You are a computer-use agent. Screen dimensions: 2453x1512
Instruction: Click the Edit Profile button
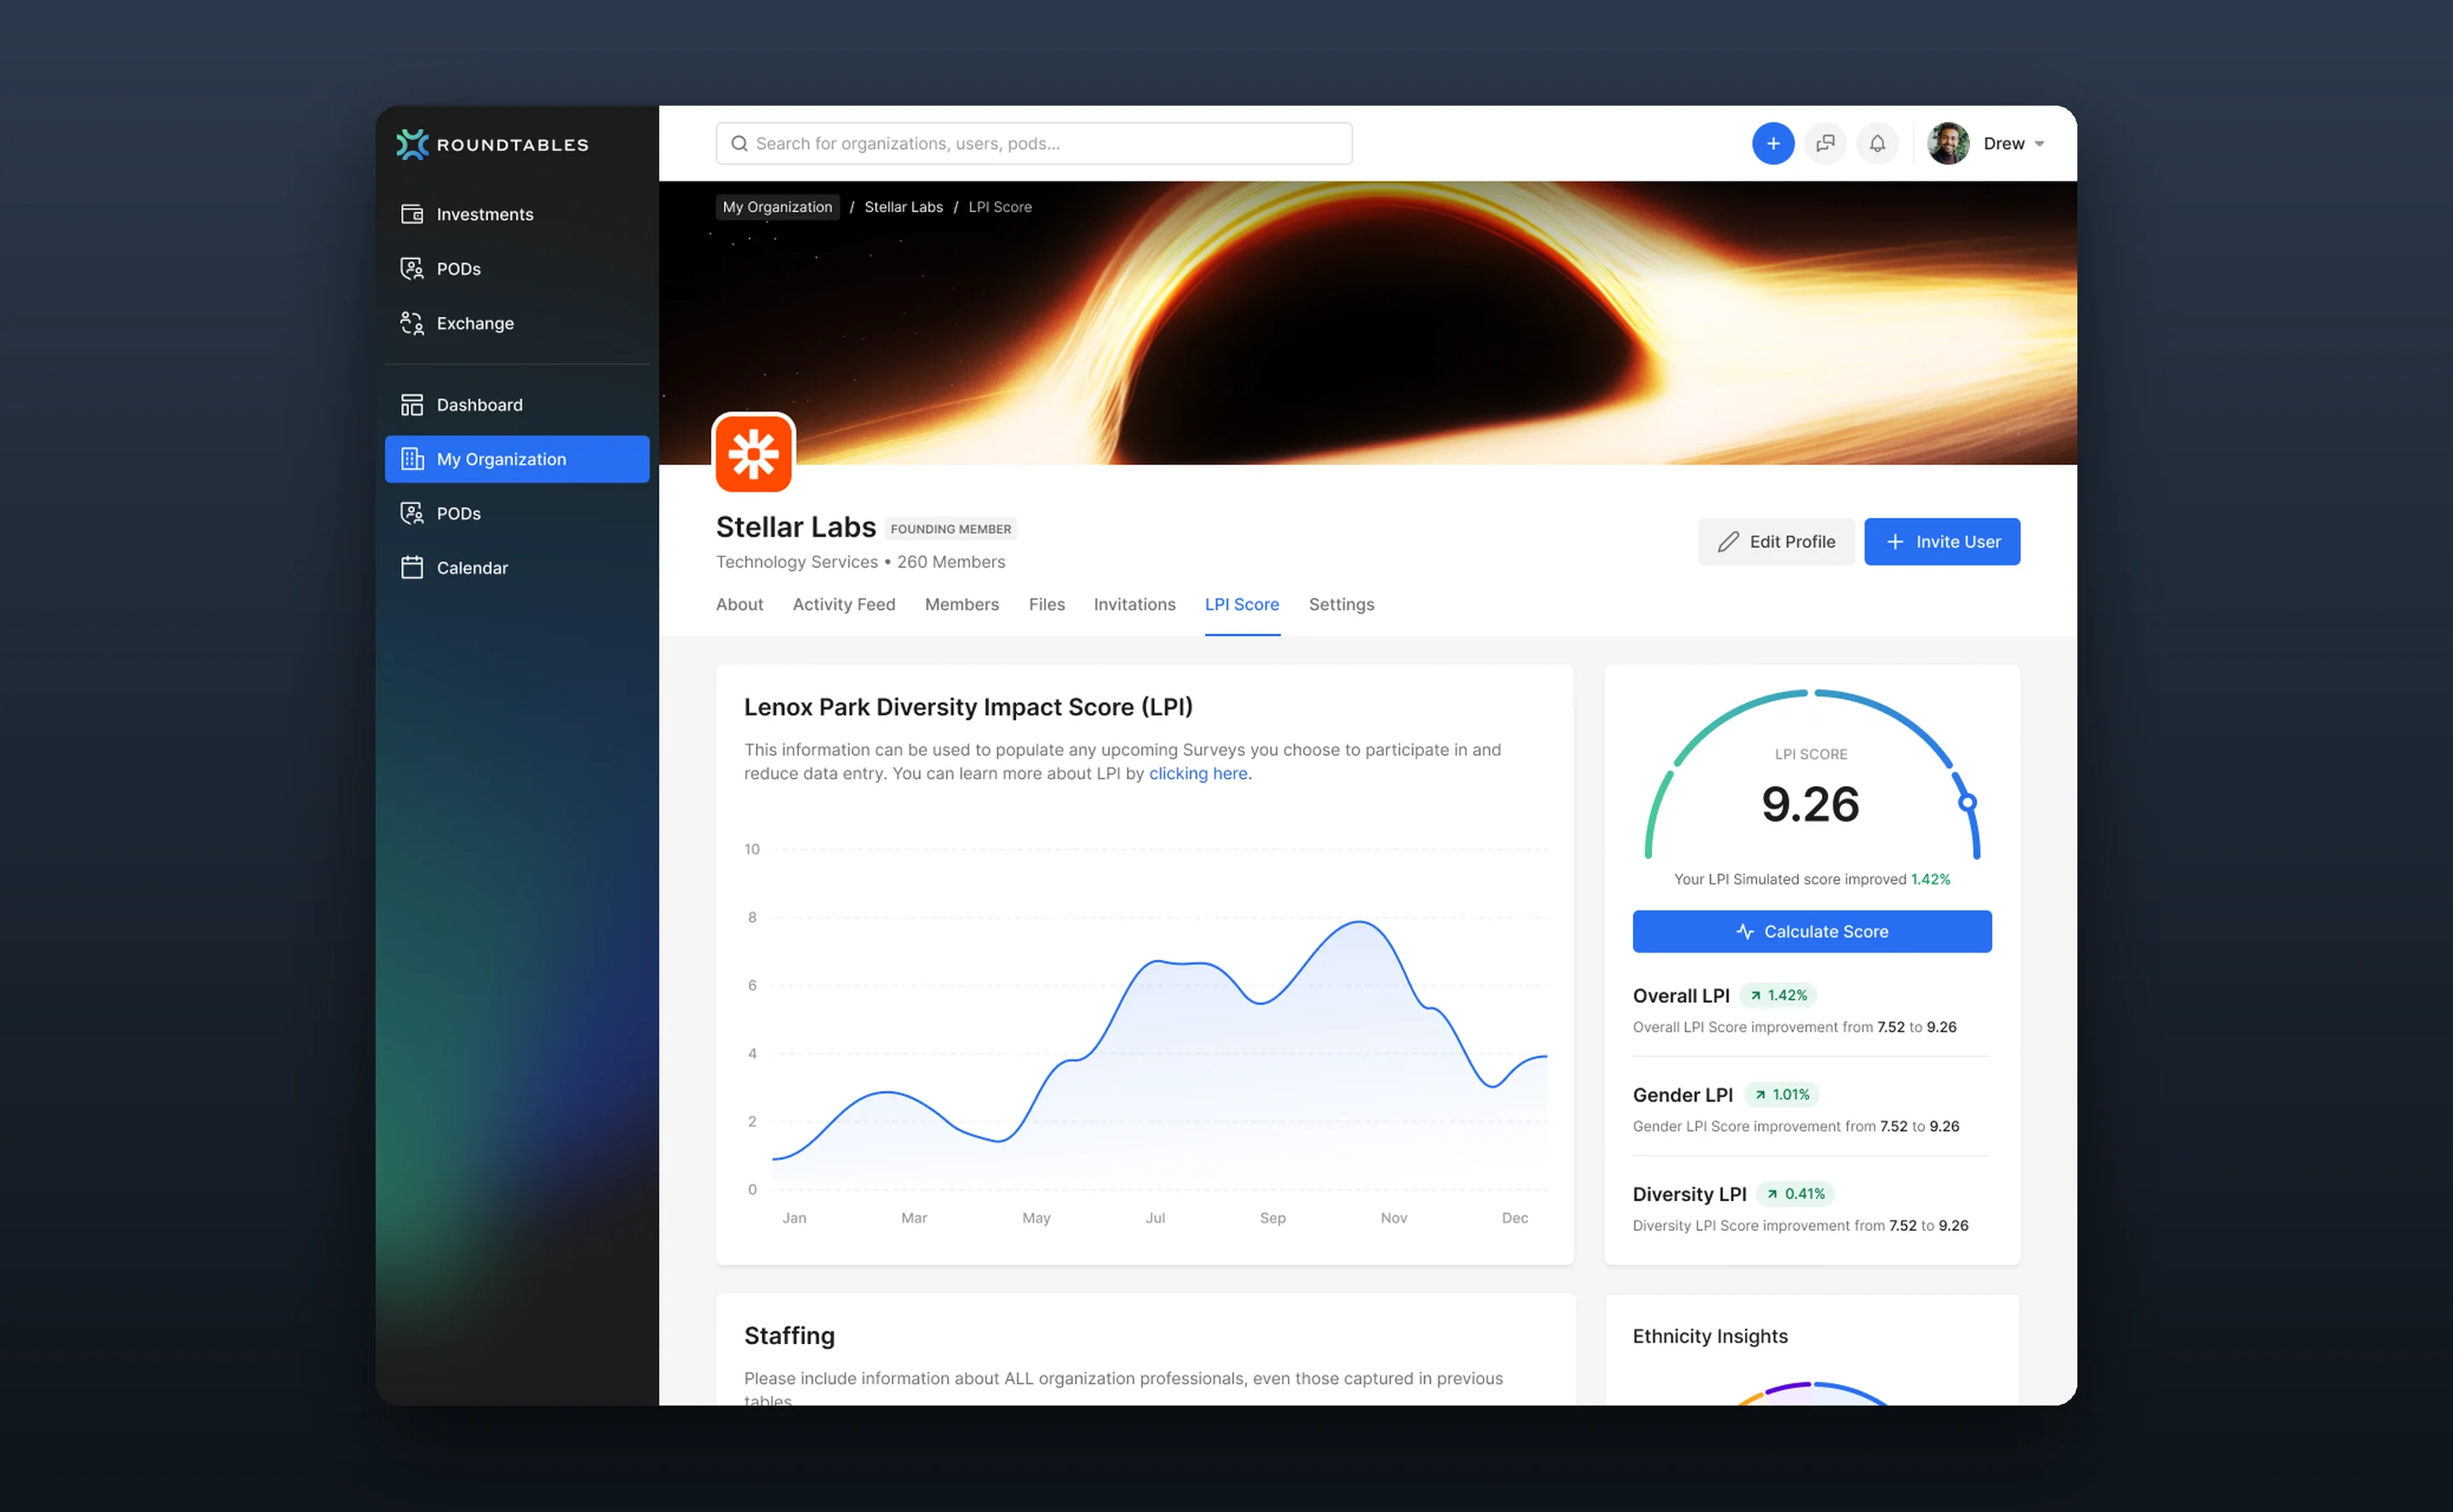point(1776,542)
